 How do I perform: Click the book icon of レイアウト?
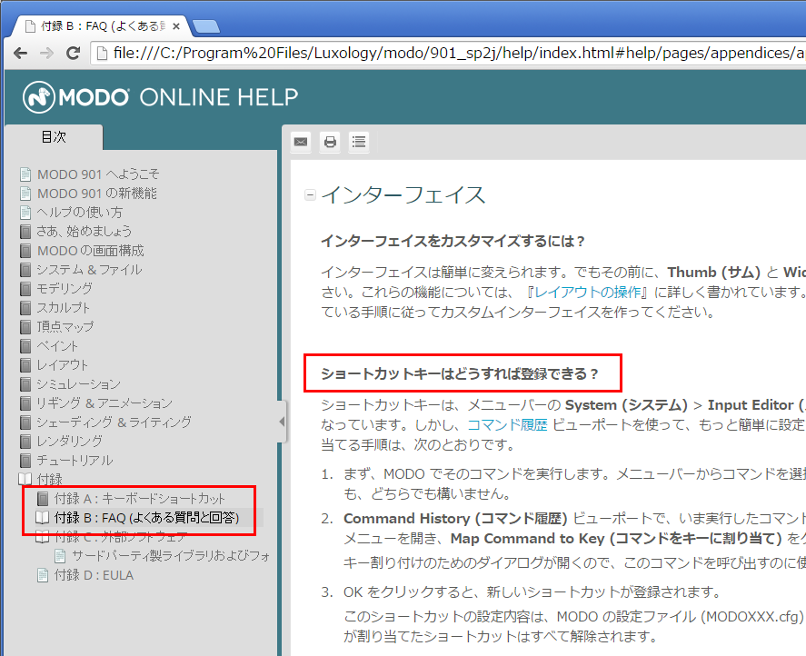pos(25,364)
